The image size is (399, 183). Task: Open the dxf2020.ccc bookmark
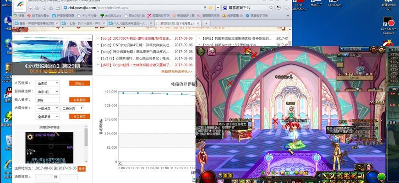click(x=111, y=16)
